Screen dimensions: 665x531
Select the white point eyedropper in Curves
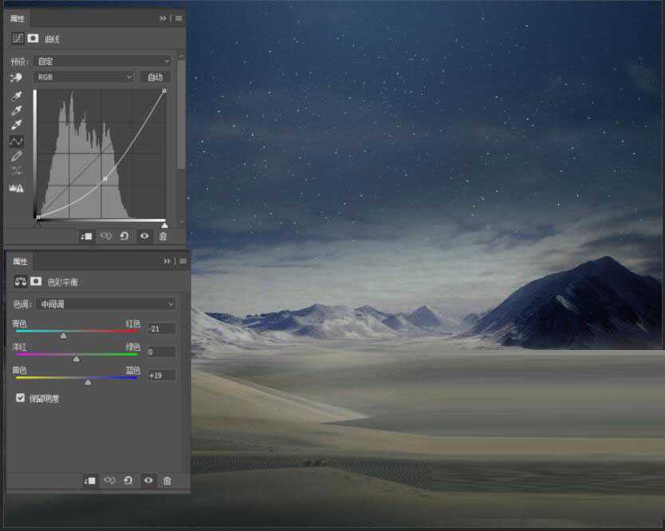[x=17, y=125]
